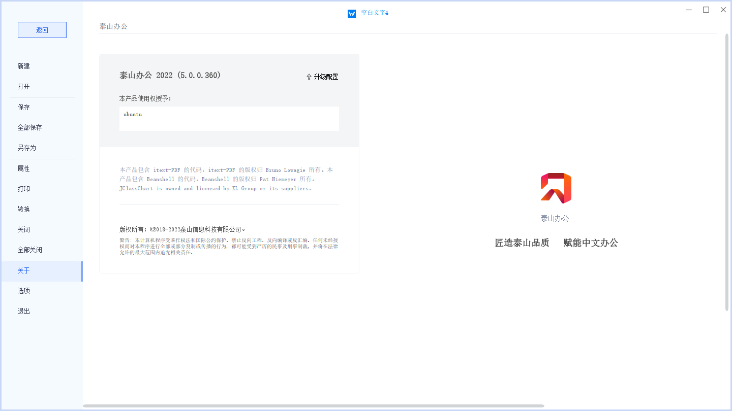This screenshot has height=411, width=732.
Task: Minimize the window
Action: pyautogui.click(x=689, y=10)
